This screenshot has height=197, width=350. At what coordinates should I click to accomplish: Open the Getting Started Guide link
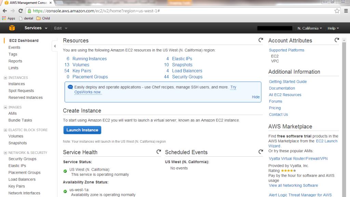288,81
